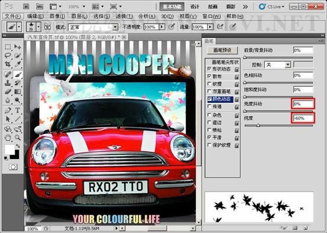Enable the 杂色 checkbox

(209, 115)
